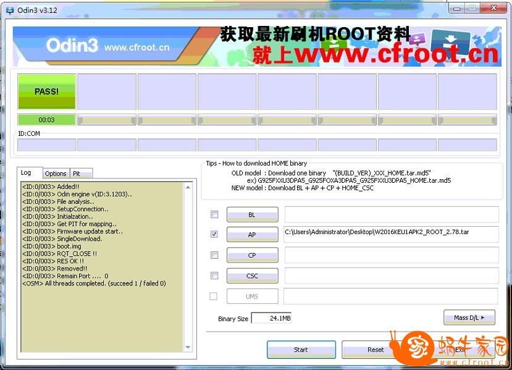Open the BL file browse button
Viewport: 512px width, 370px height.
pyautogui.click(x=253, y=214)
